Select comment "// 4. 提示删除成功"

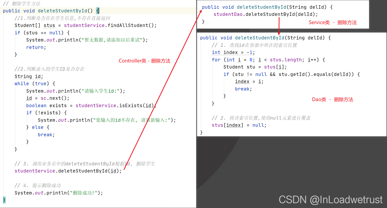pyautogui.click(x=38, y=186)
